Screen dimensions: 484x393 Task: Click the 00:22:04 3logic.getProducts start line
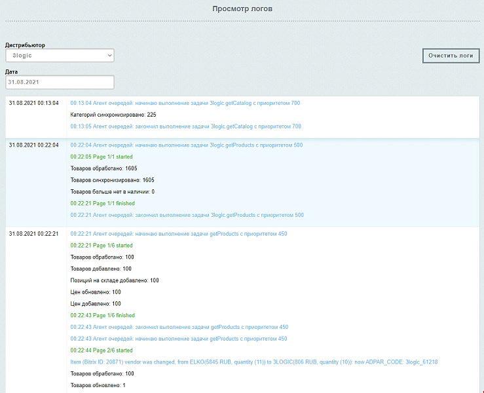click(x=187, y=145)
